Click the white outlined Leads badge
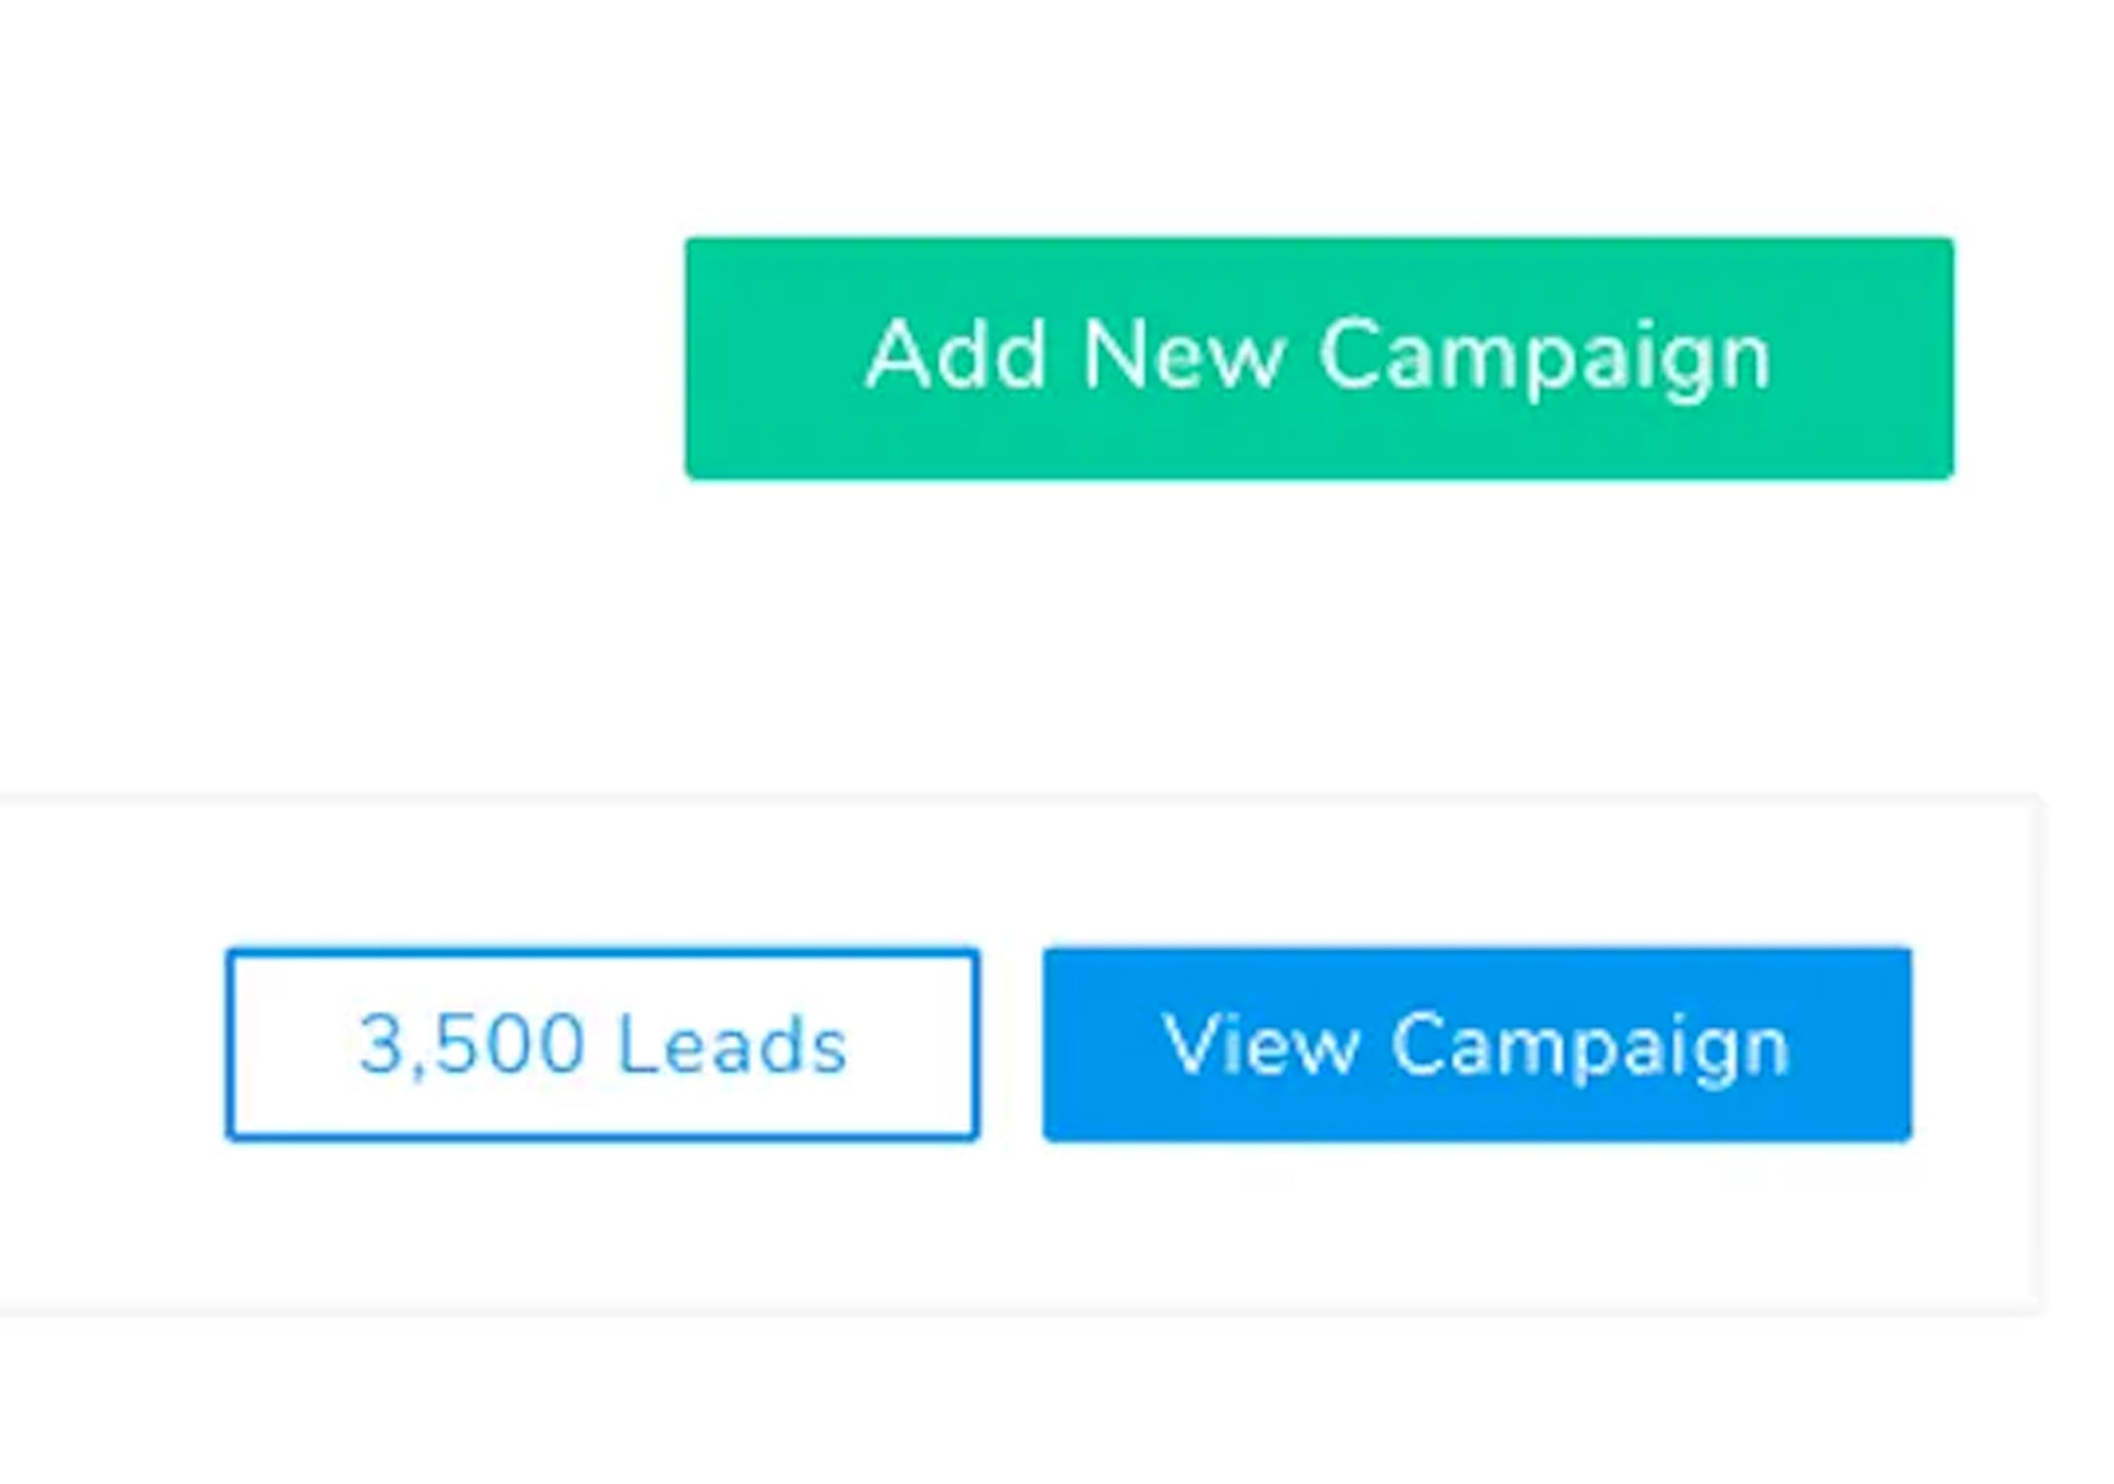This screenshot has height=1484, width=2114. (603, 1044)
